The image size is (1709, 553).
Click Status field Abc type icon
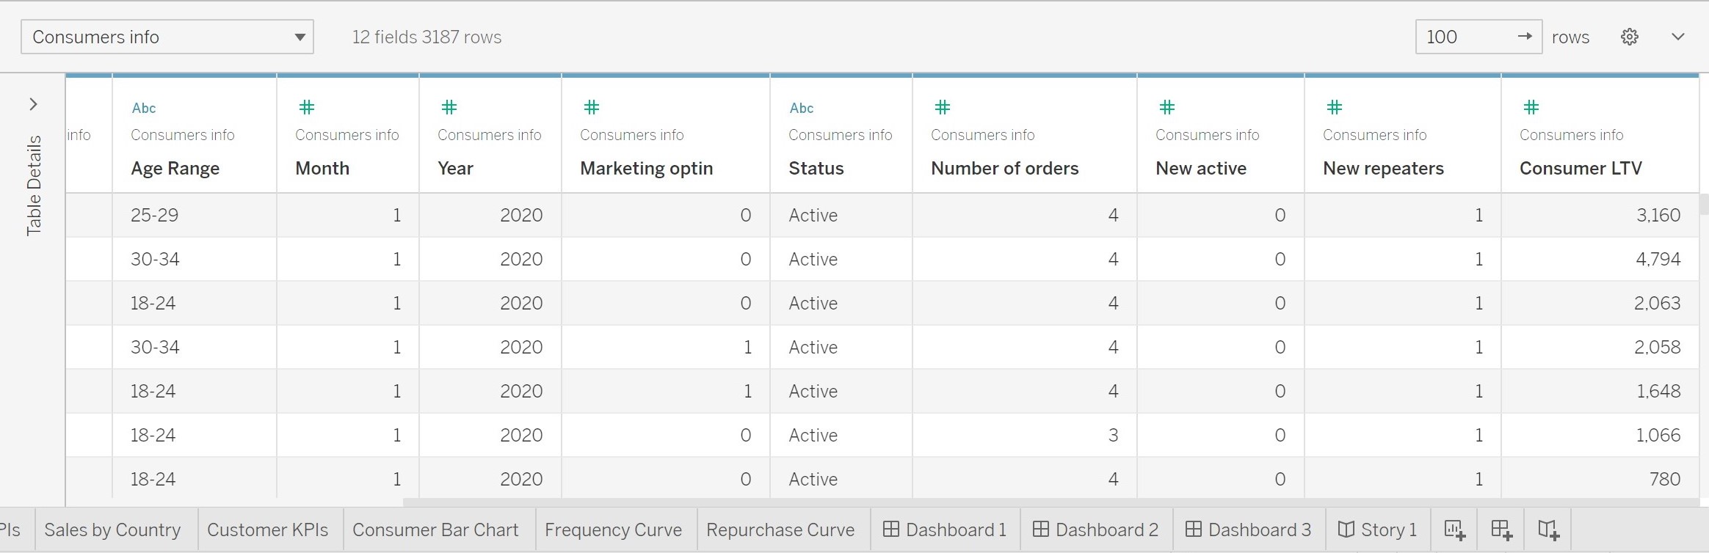click(x=801, y=108)
